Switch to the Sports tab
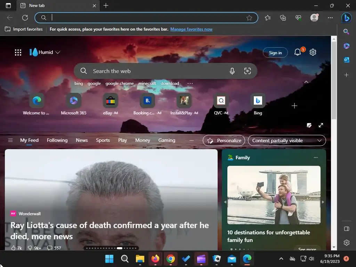The image size is (356, 267). (x=103, y=140)
